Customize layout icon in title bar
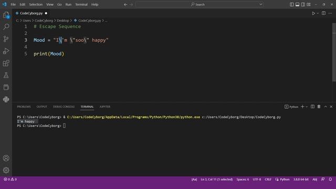 point(309,5)
